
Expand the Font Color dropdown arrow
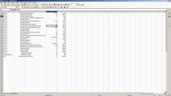66,7
